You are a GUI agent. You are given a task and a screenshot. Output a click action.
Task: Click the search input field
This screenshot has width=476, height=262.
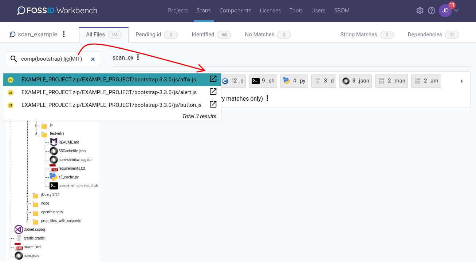point(53,59)
